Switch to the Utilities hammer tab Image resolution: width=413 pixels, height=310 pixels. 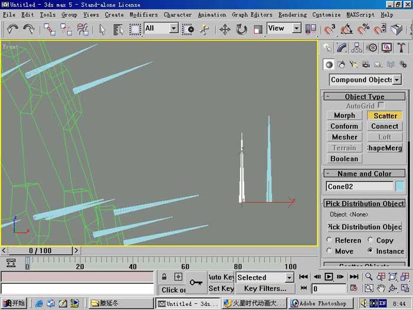401,48
